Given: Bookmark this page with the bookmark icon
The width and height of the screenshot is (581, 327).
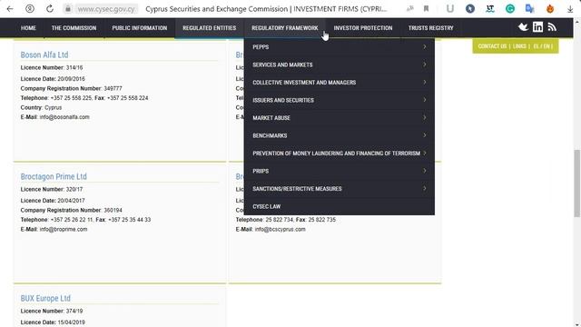Looking at the screenshot, I should tap(426, 8).
